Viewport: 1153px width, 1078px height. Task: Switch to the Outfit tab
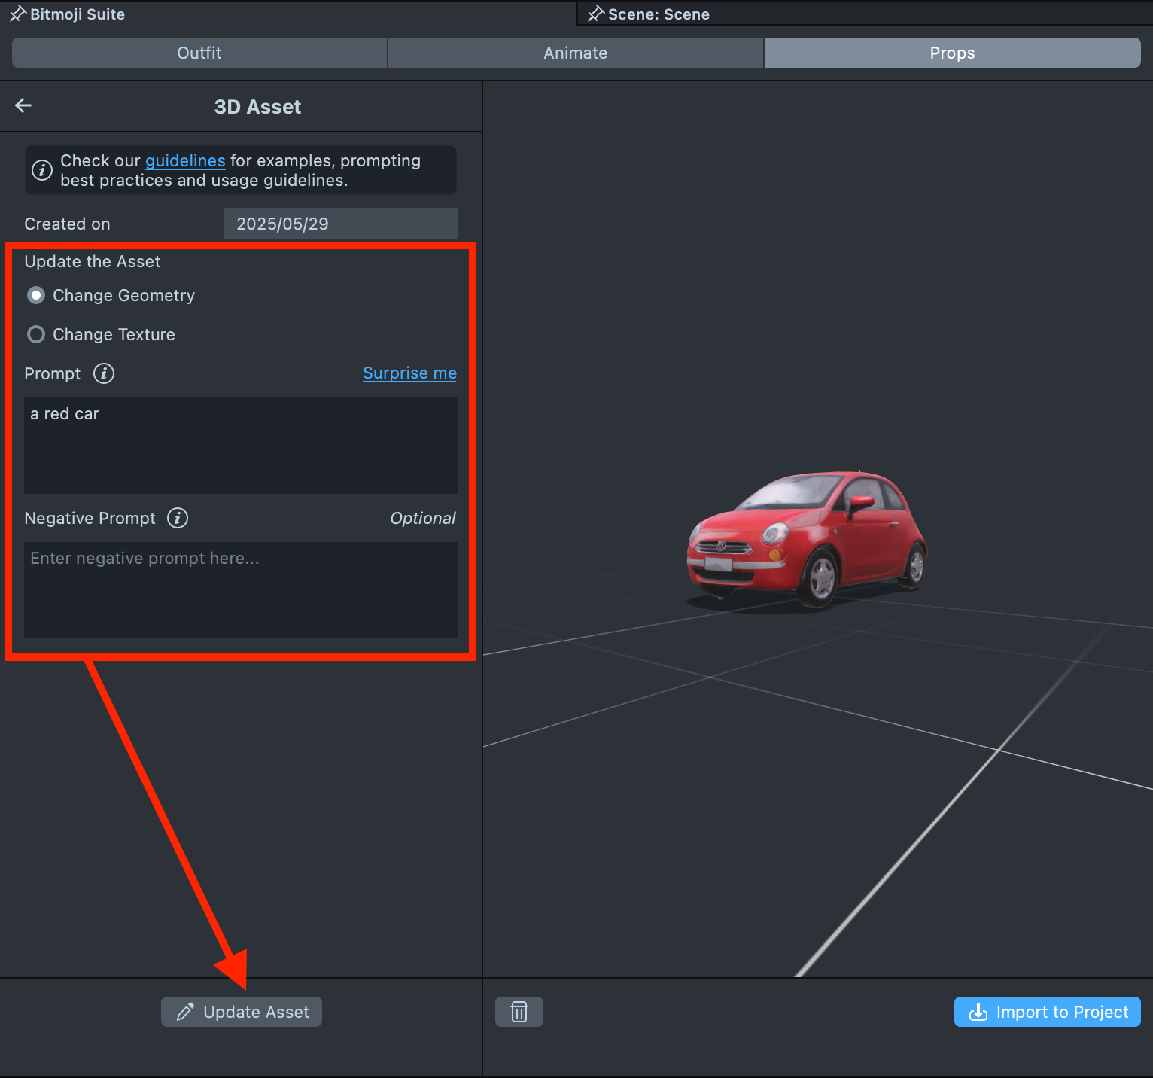(199, 53)
